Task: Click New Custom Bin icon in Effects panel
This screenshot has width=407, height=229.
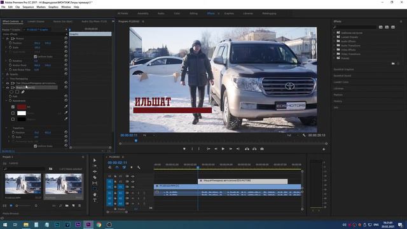Action: point(393,64)
